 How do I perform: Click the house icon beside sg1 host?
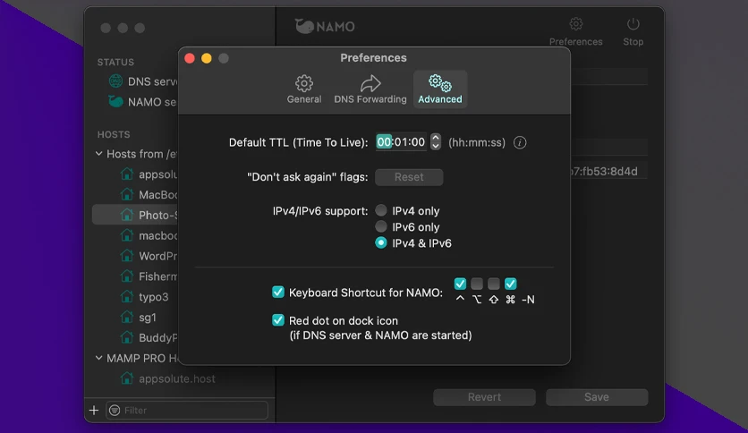coord(127,317)
